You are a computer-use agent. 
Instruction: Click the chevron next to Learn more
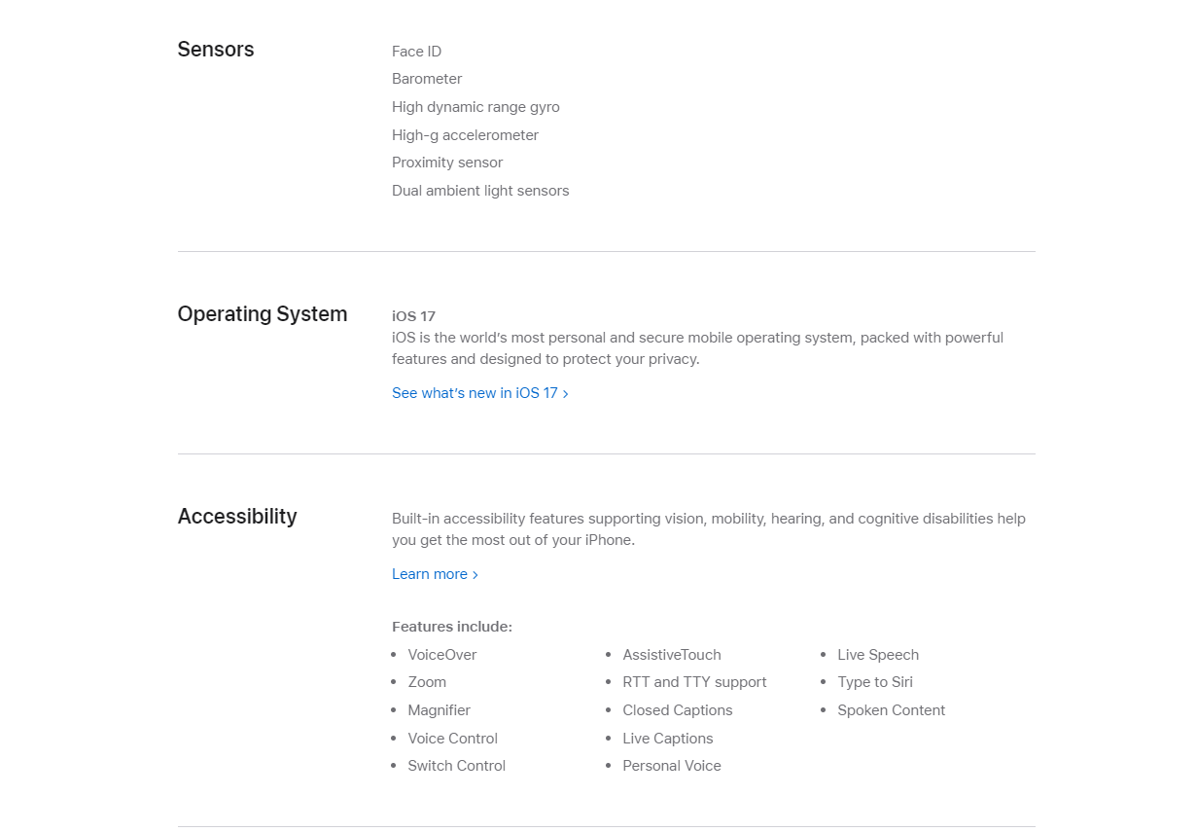pos(475,575)
